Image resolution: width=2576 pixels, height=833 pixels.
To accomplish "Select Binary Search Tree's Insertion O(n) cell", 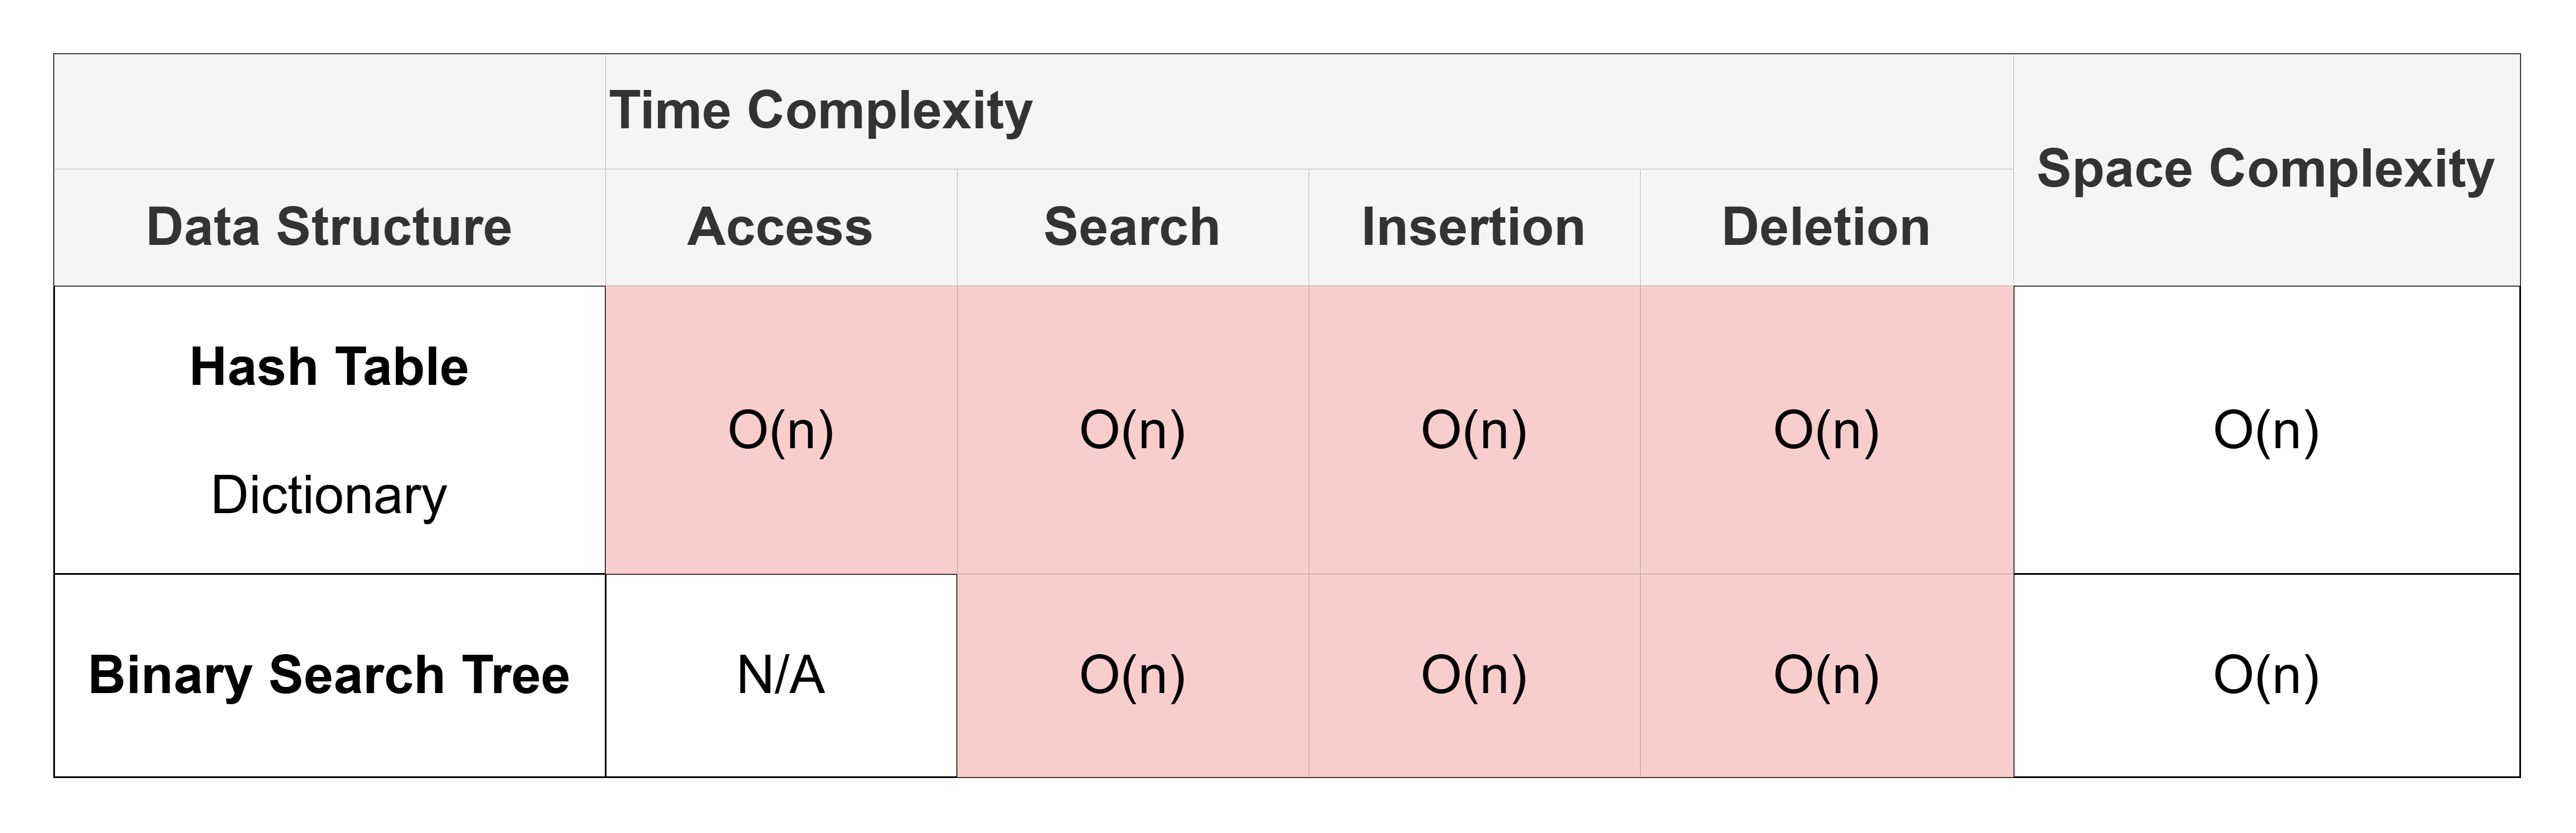I will coord(1473,675).
